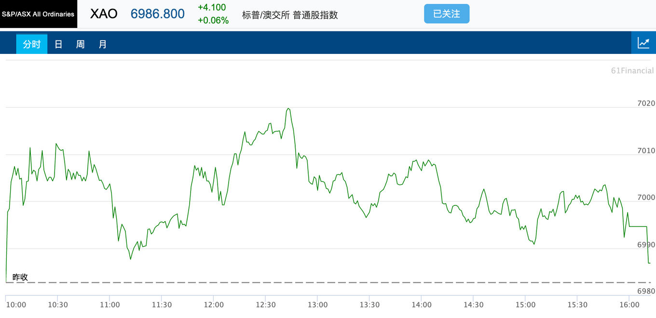The height and width of the screenshot is (318, 656).
Task: Click the 10:00 time axis marker
Action: pyautogui.click(x=16, y=305)
